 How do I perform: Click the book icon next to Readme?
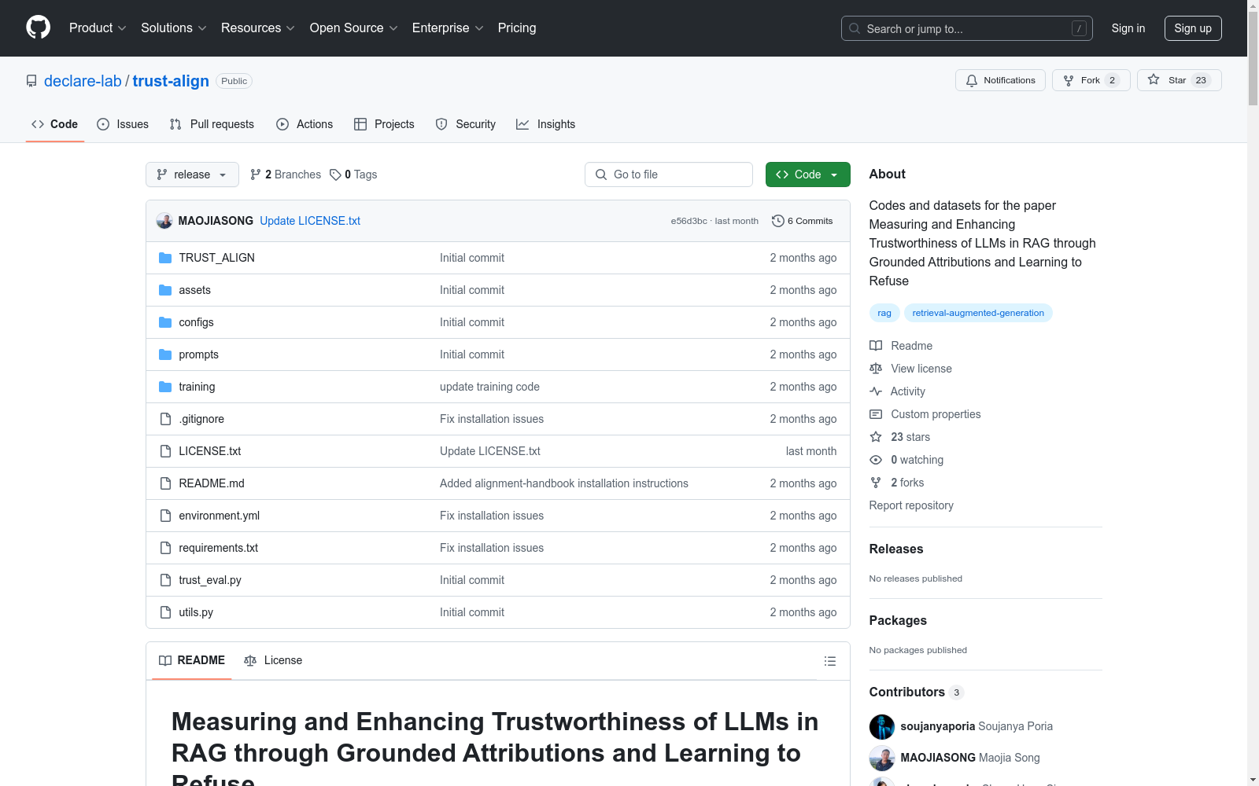coord(876,346)
